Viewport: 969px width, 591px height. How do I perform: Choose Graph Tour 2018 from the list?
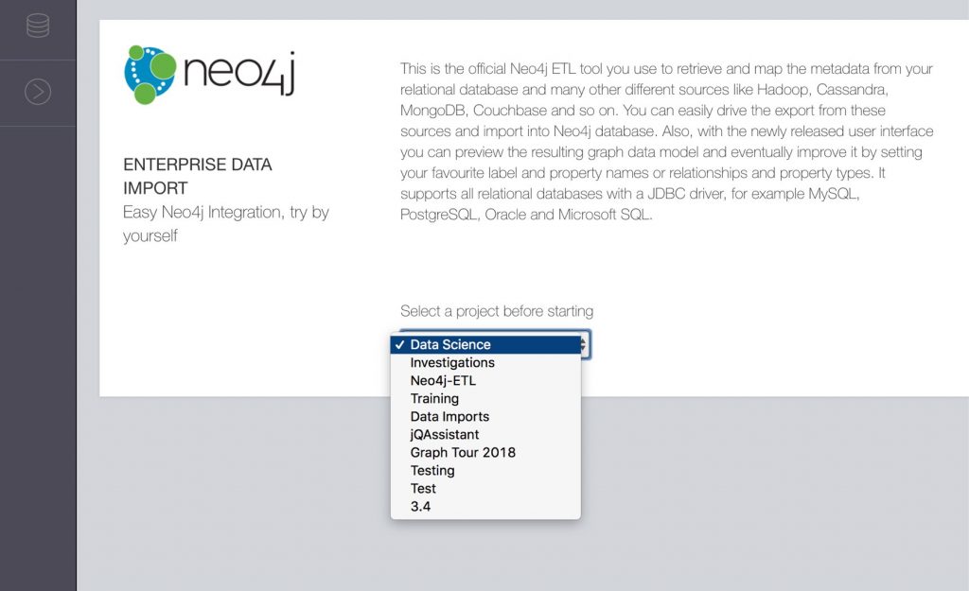(x=462, y=452)
